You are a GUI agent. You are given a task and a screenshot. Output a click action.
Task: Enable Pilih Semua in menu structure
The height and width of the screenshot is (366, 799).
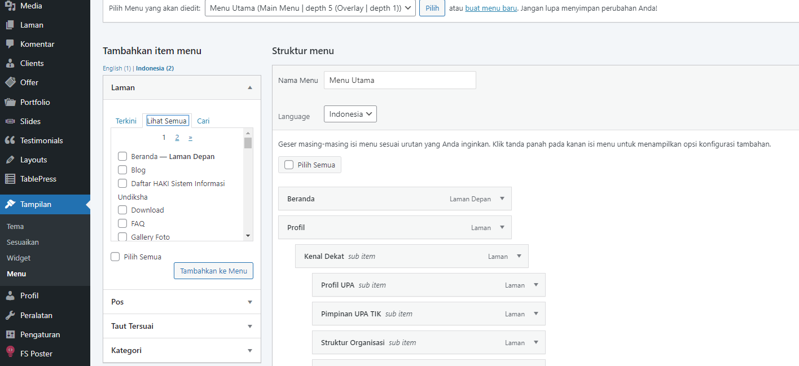tap(289, 165)
